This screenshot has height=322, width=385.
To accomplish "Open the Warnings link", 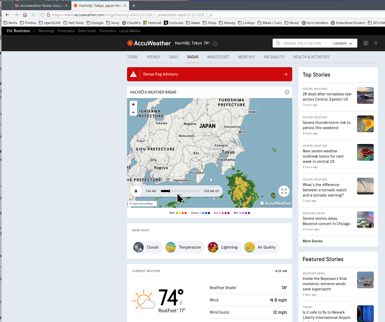I will pos(46,31).
